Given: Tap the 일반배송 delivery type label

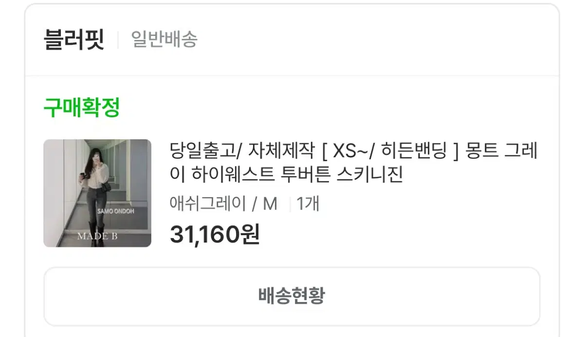Looking at the screenshot, I should point(164,39).
